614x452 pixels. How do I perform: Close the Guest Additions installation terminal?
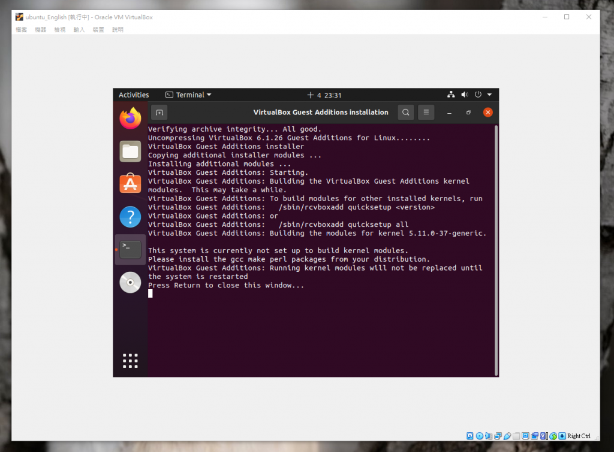click(x=488, y=113)
